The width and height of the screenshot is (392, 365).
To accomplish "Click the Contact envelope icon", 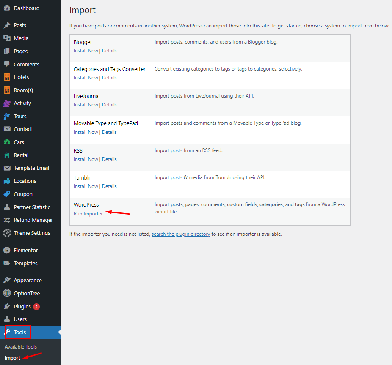I will click(x=7, y=129).
